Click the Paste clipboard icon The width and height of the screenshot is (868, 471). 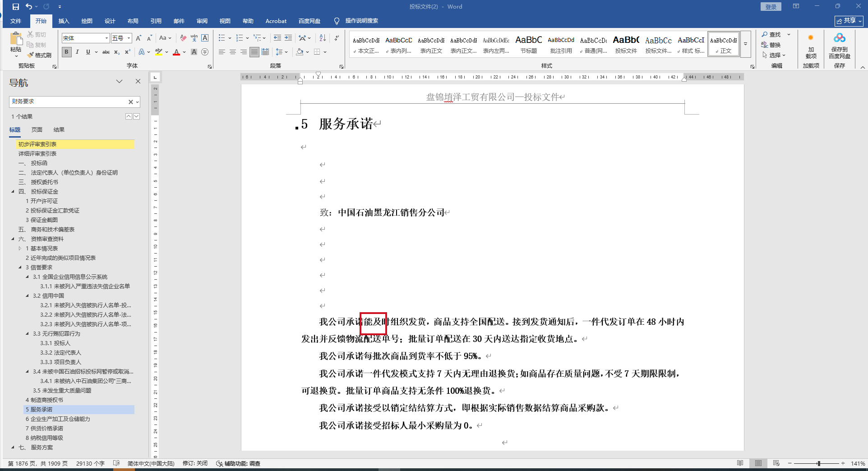16,38
